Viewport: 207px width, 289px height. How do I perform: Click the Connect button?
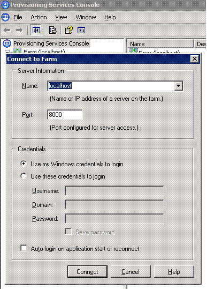pos(87,271)
